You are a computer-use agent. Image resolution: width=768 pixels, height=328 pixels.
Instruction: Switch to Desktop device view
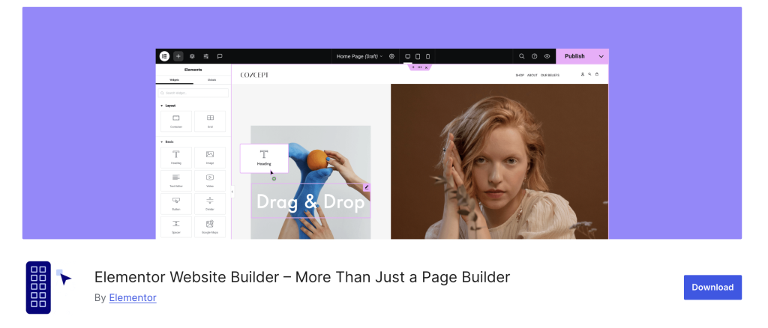point(407,56)
